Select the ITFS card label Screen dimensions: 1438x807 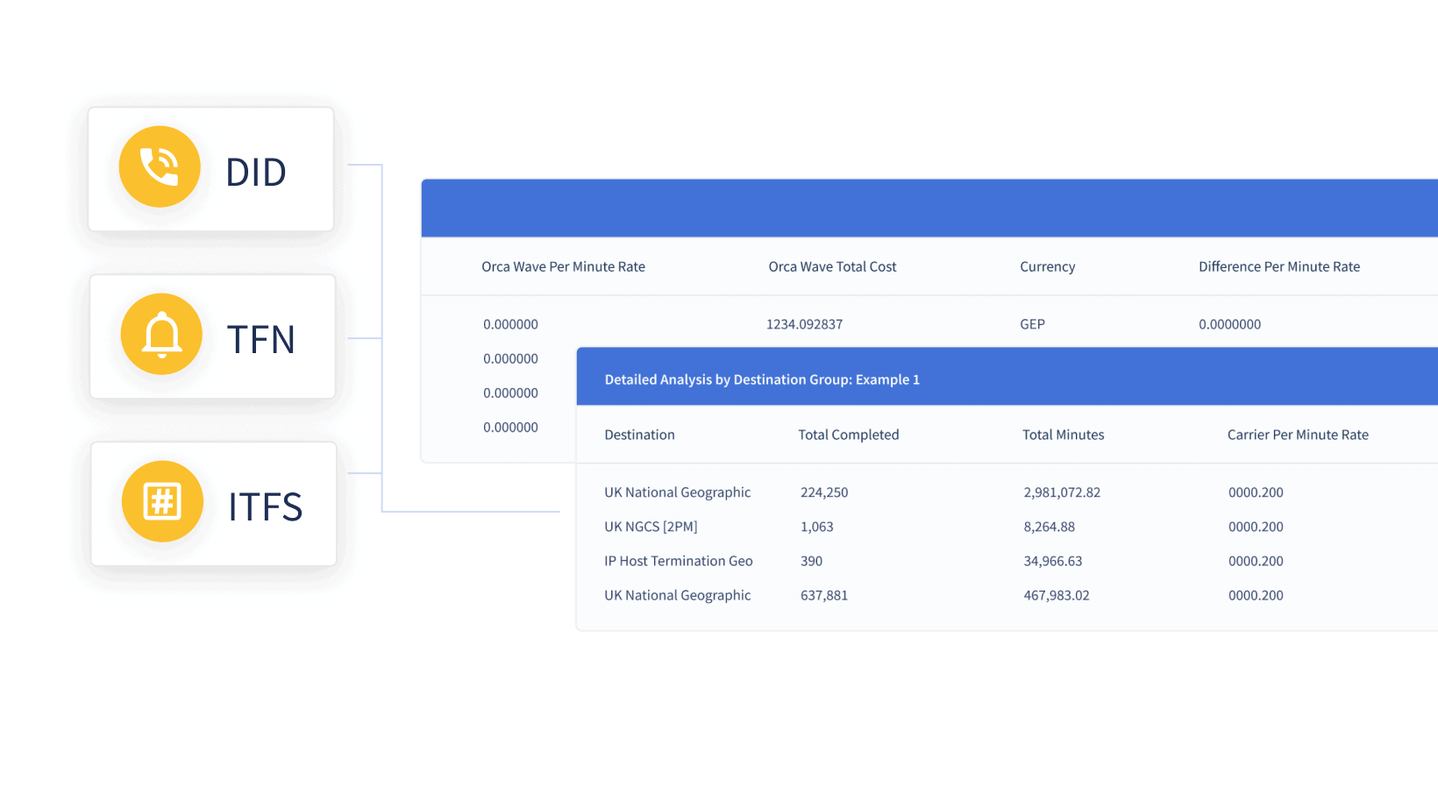point(266,506)
